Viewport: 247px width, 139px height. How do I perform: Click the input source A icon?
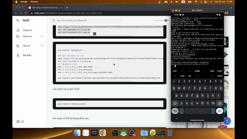[183, 2]
